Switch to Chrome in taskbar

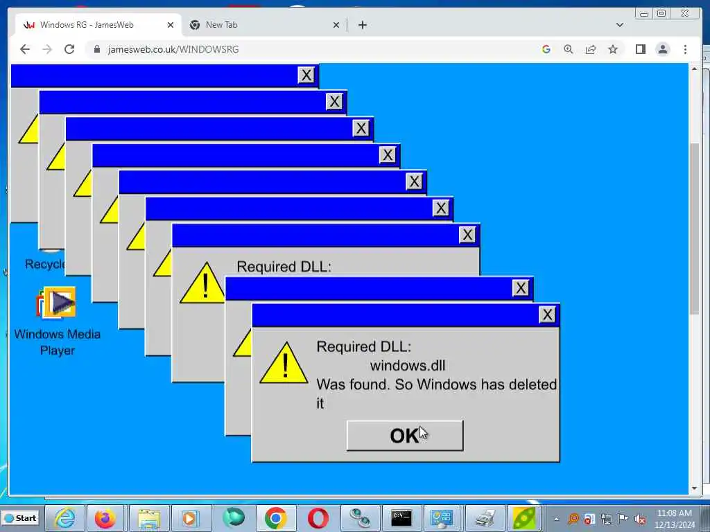tap(276, 518)
